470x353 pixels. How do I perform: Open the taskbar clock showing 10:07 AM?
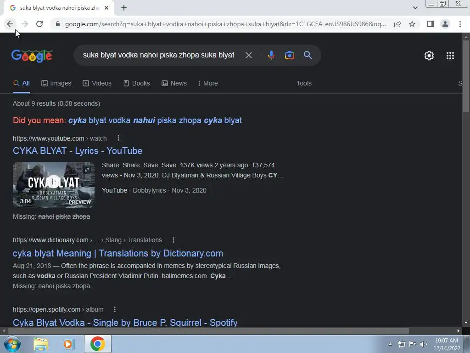pos(447,344)
